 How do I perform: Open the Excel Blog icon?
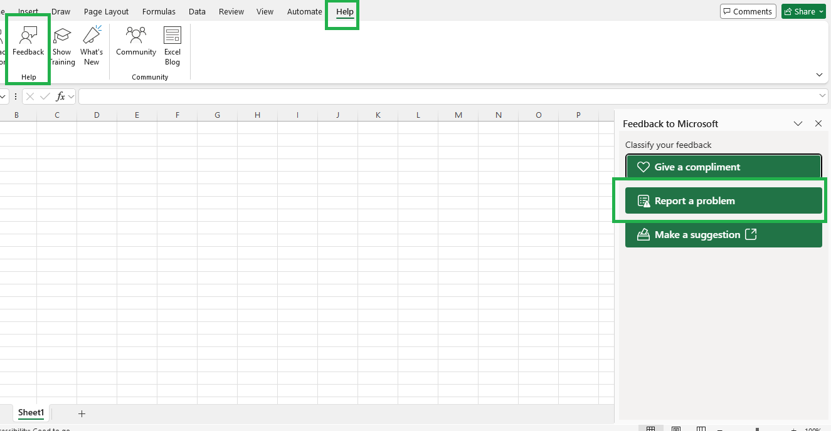172,34
